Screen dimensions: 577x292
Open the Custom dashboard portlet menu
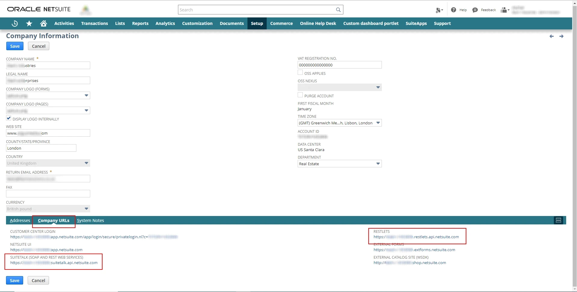click(x=371, y=23)
